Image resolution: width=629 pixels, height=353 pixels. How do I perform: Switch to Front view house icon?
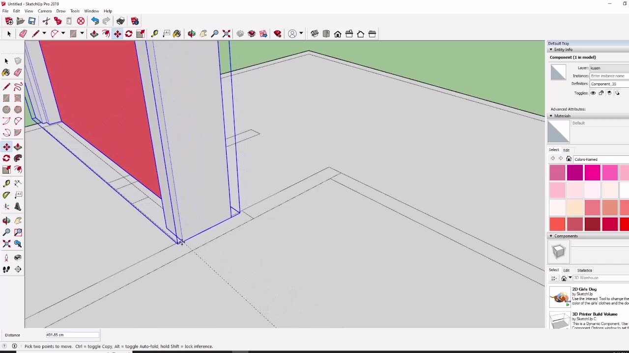pos(338,34)
